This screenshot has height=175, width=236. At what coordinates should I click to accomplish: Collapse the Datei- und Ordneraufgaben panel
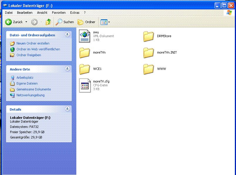67,35
